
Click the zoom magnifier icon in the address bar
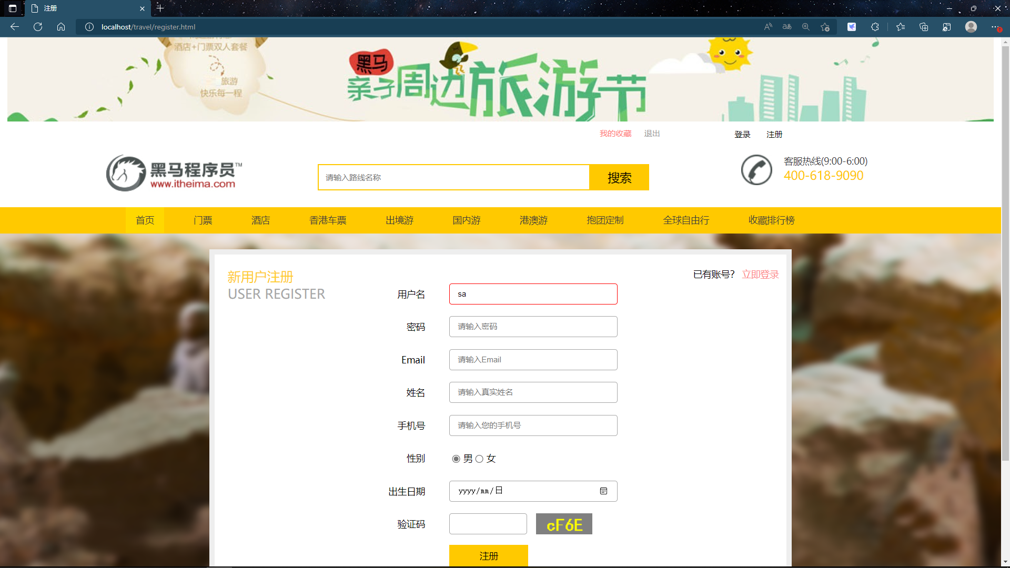click(805, 27)
